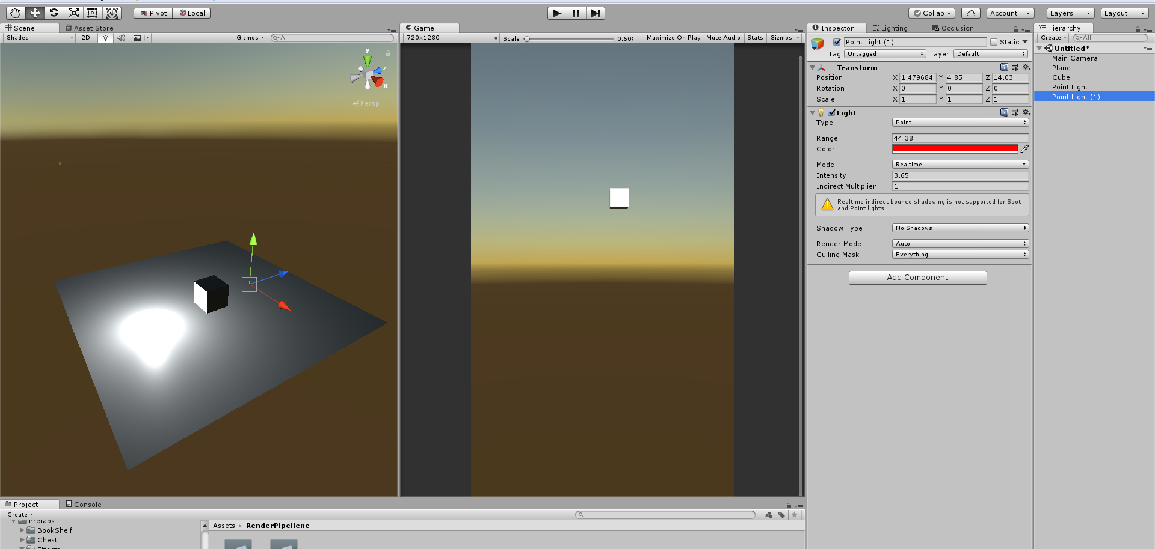Open the Shaded draw mode dropdown

pos(40,38)
